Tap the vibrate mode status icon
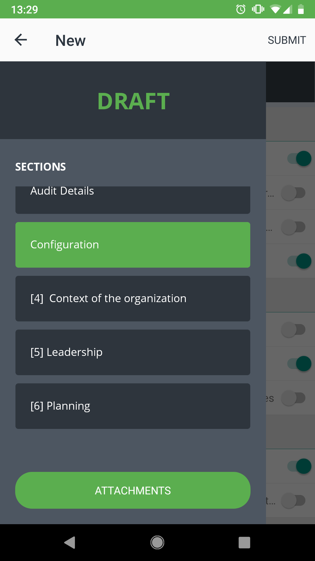Screen dimensions: 315x561 pyautogui.click(x=258, y=9)
